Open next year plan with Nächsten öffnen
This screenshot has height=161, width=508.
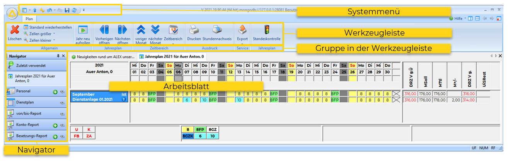coord(122,30)
